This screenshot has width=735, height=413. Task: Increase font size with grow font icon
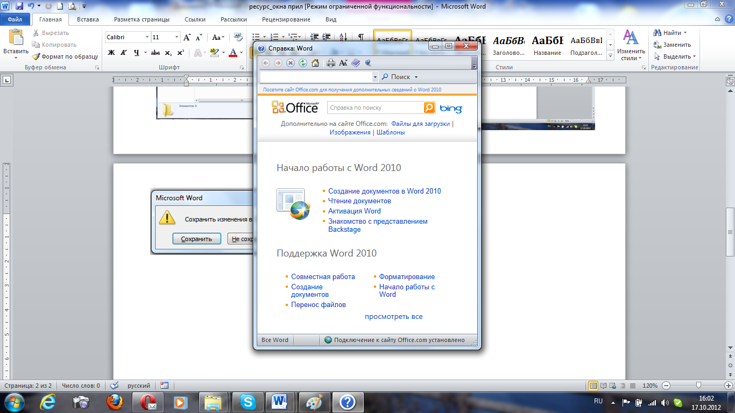[x=187, y=37]
